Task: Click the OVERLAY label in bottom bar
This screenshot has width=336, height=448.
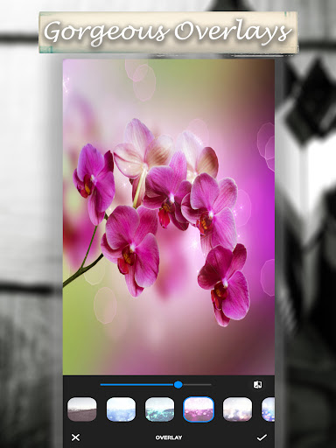Action: pyautogui.click(x=169, y=437)
